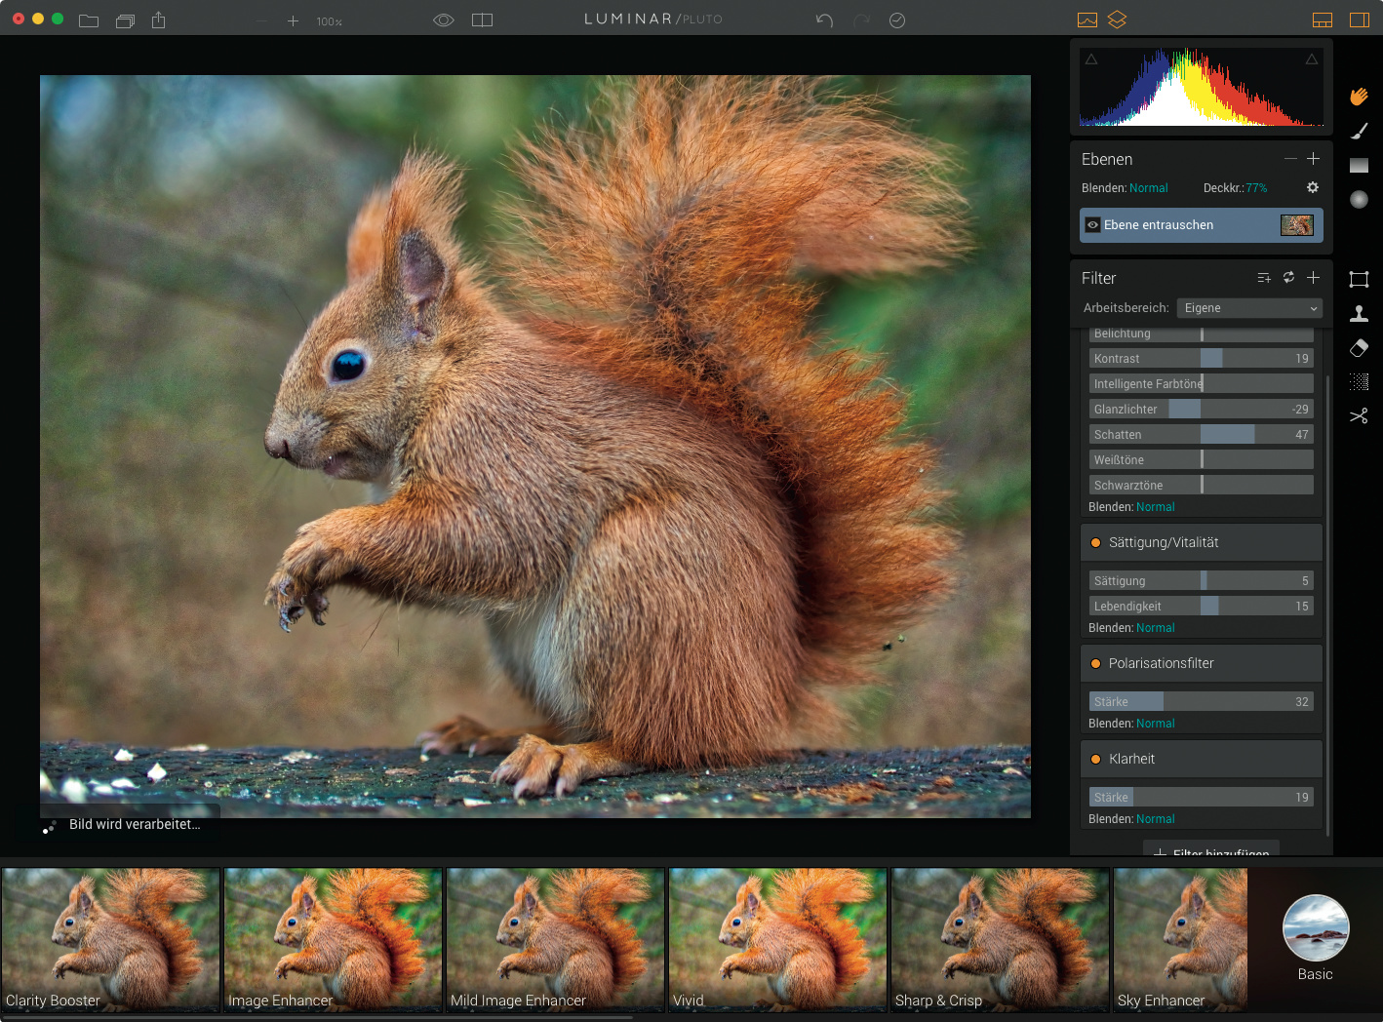Screen dimensions: 1383x1022
Task: Activate the crop transform tool
Action: [1359, 280]
